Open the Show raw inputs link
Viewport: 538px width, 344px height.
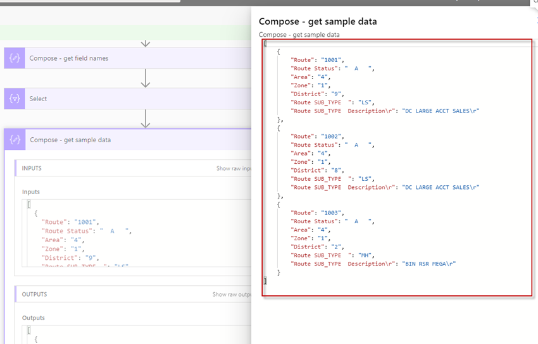(x=233, y=169)
